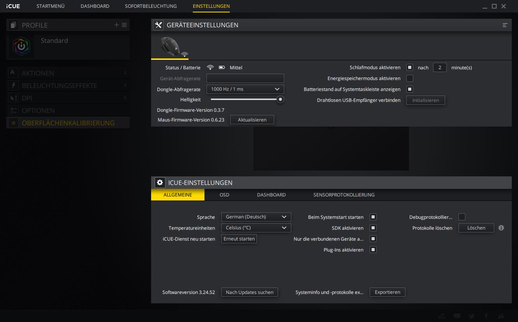Open the Optionen section
This screenshot has width=518, height=322.
pyautogui.click(x=68, y=110)
